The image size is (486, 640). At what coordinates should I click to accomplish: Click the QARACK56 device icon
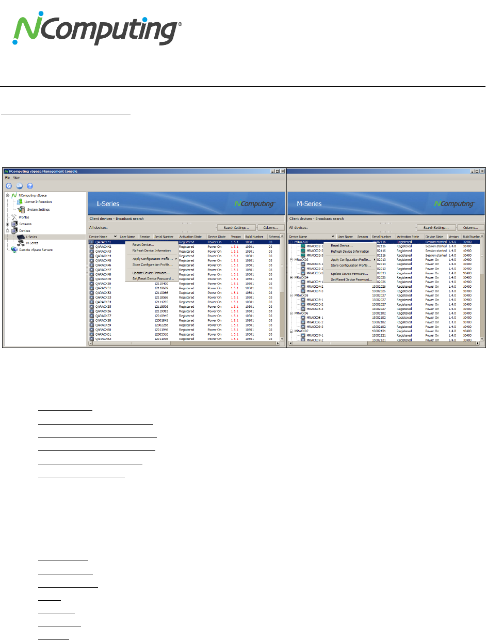(92, 311)
